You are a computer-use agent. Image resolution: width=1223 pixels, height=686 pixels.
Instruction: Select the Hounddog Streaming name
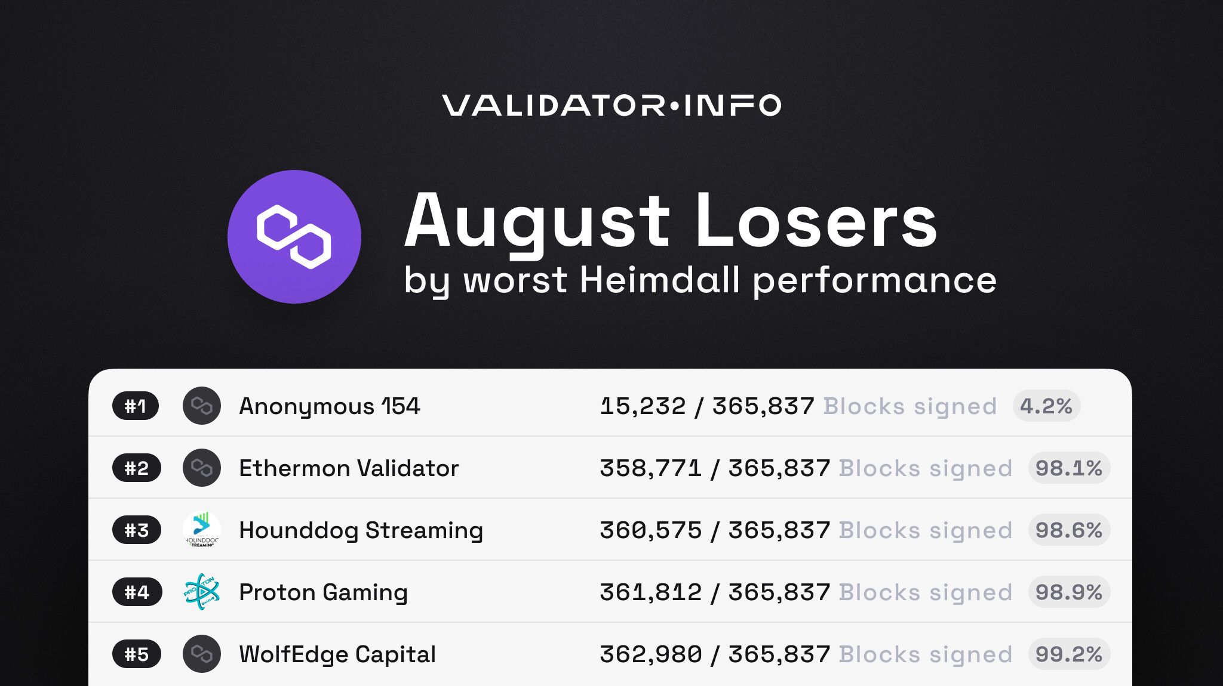coord(361,530)
